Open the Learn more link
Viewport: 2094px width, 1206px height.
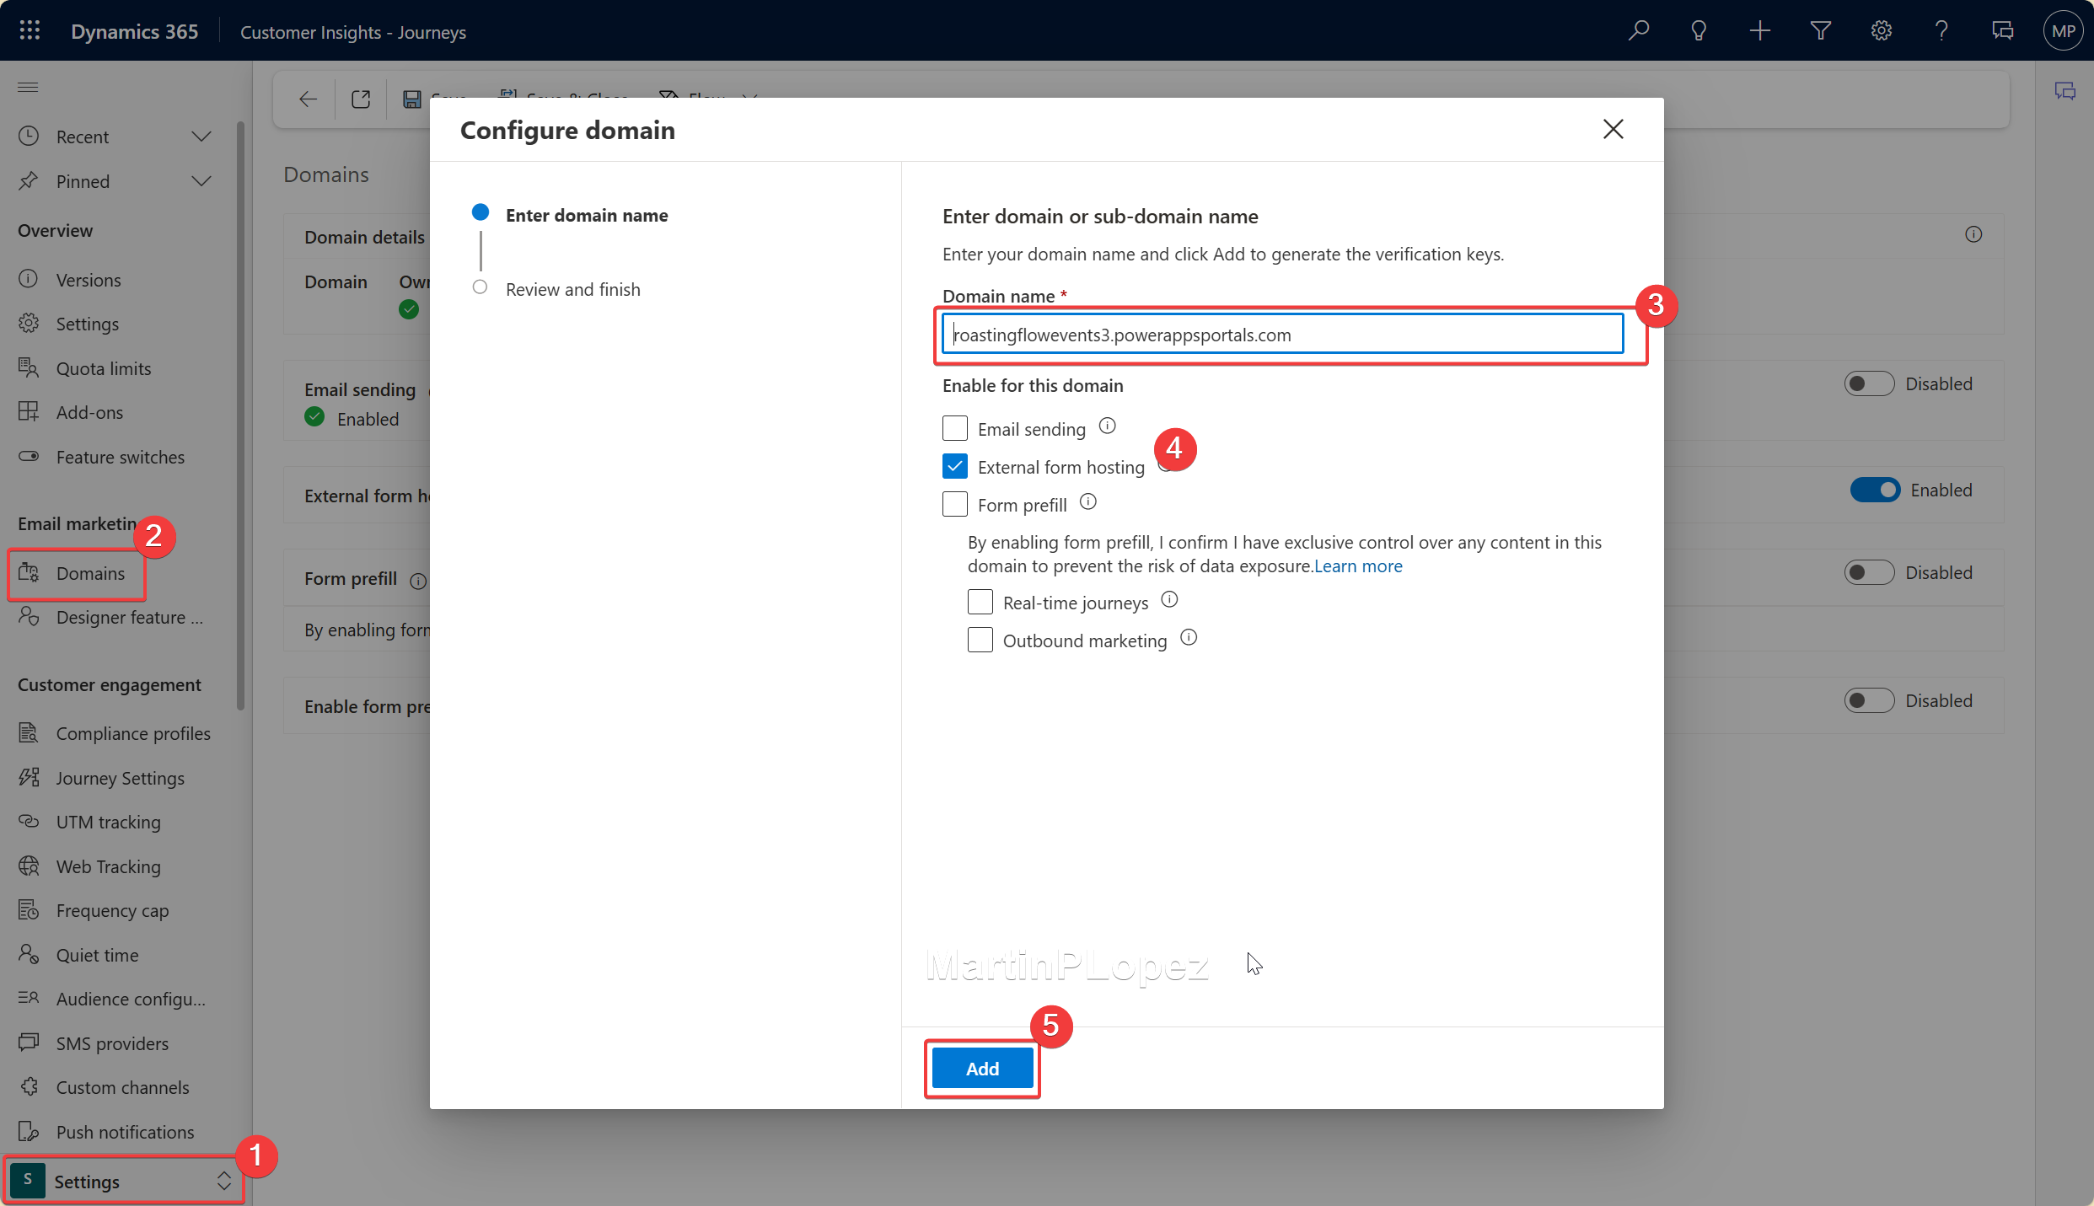coord(1358,566)
